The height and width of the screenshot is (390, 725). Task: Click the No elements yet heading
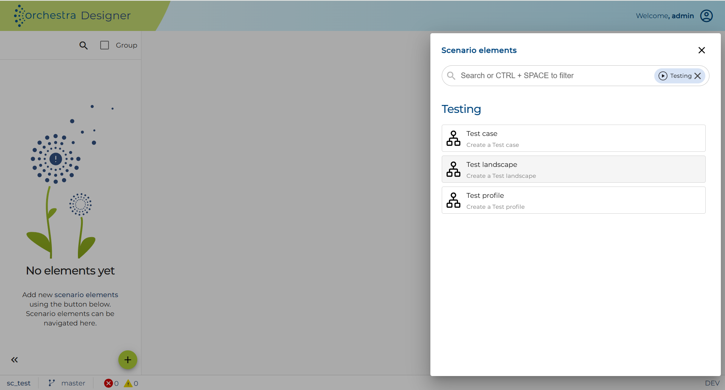[x=70, y=271]
